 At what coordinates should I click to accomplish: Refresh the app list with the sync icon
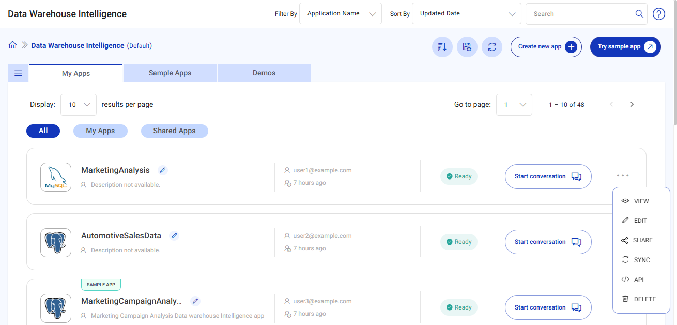[x=492, y=46]
